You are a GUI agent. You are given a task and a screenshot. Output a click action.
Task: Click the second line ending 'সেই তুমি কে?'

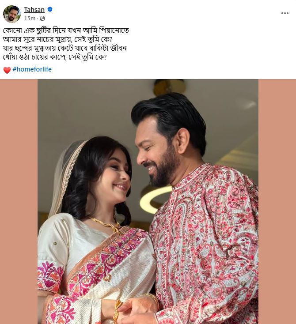(x=57, y=39)
